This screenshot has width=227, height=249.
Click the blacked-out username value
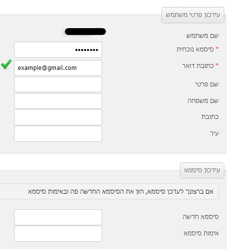point(86,32)
